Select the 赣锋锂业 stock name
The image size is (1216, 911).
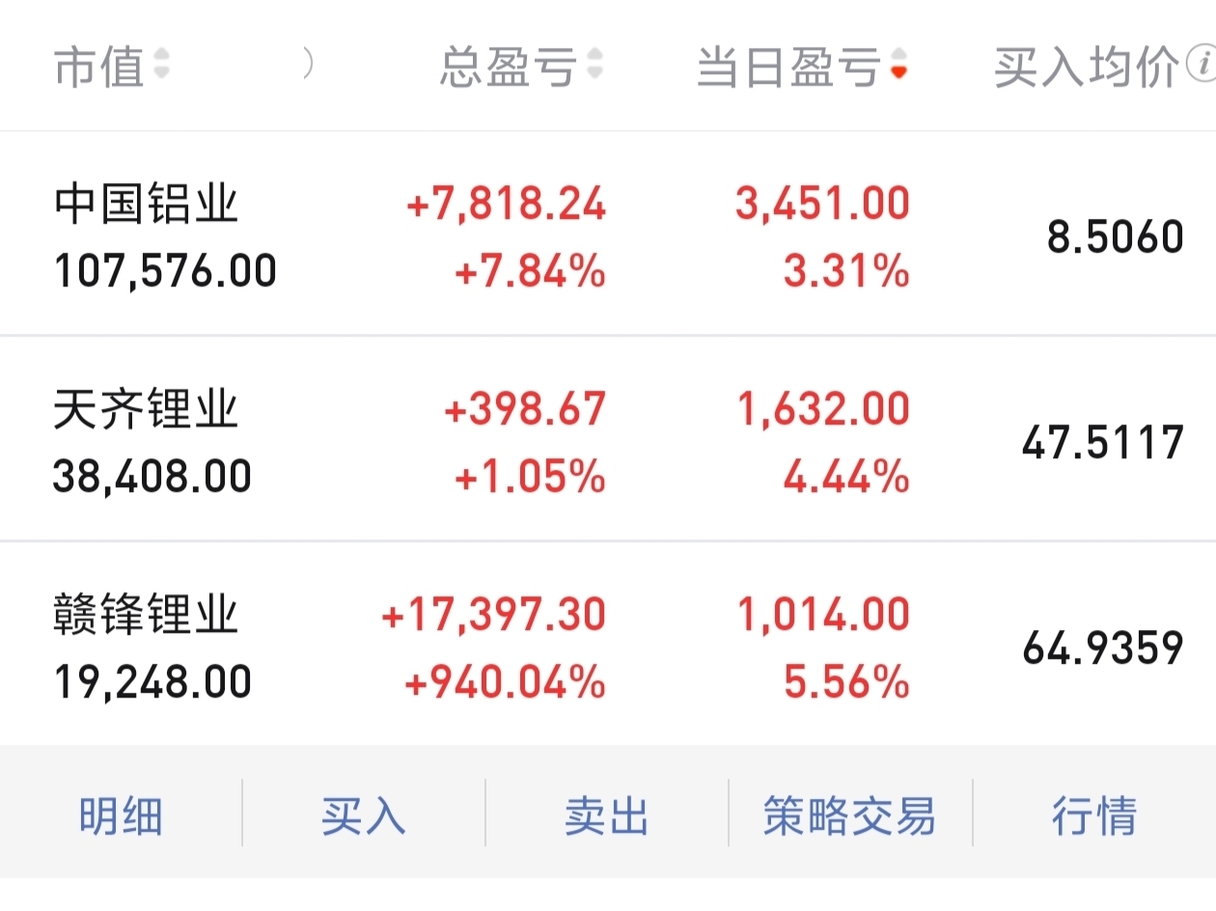tap(145, 615)
